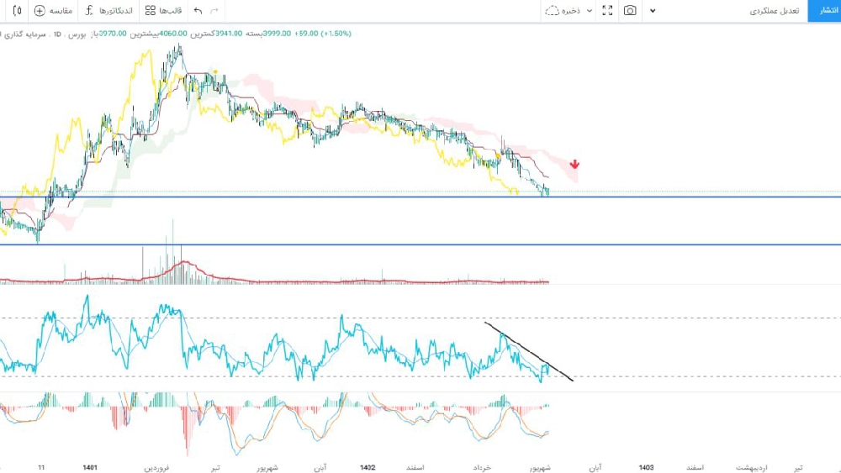Click the open price value 3970.00
Viewport: 841px width, 473px height.
coord(114,34)
